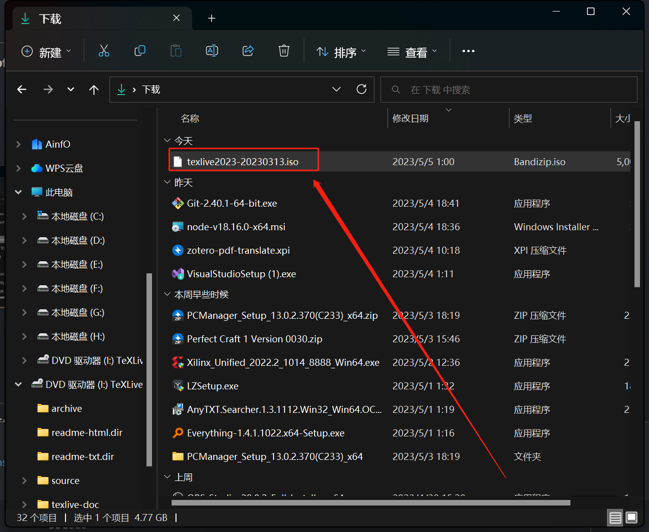The height and width of the screenshot is (532, 649).
Task: Go up one folder level
Action: point(94,90)
